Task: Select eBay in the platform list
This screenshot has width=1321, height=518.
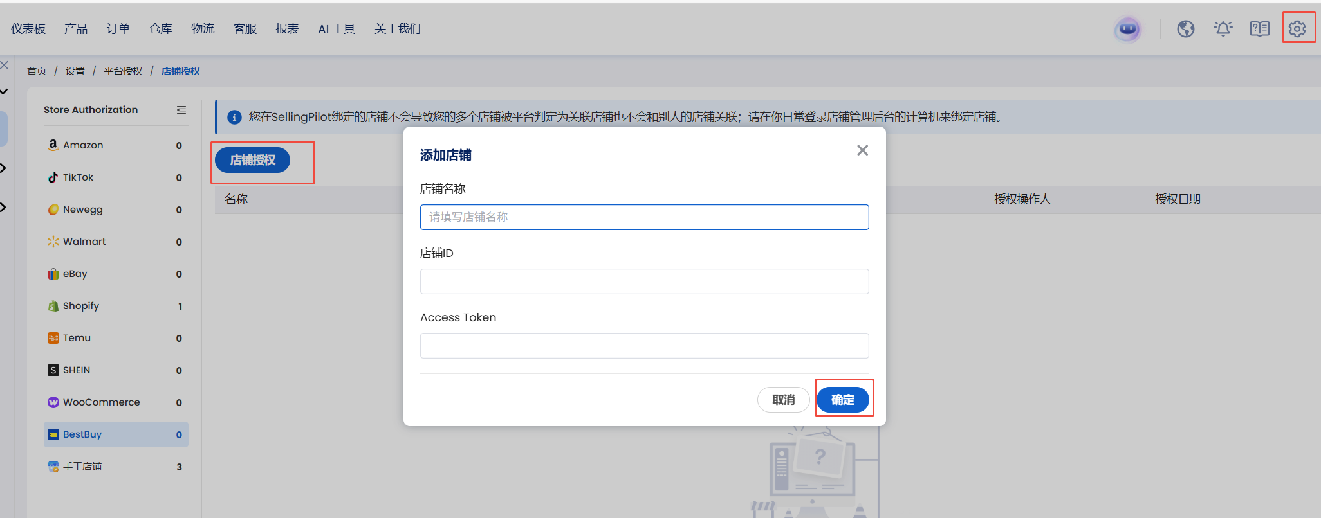Action: coord(116,274)
